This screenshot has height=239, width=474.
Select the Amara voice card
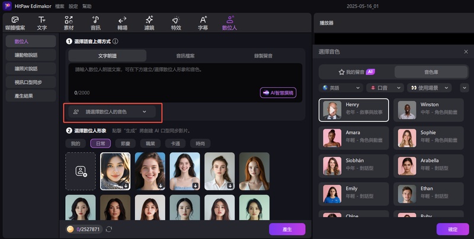(x=354, y=138)
